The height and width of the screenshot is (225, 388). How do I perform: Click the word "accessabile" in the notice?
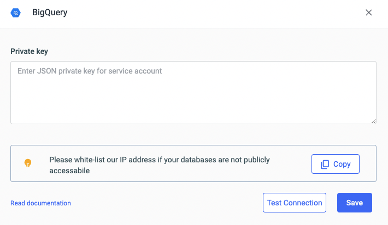point(69,171)
